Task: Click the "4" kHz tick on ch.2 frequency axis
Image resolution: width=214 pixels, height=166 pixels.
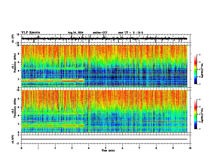Action: point(19,116)
